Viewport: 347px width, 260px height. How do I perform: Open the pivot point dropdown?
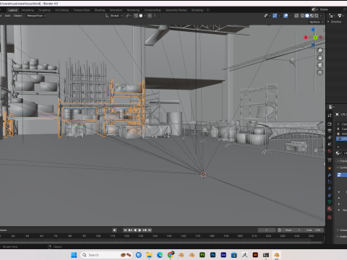[128, 16]
